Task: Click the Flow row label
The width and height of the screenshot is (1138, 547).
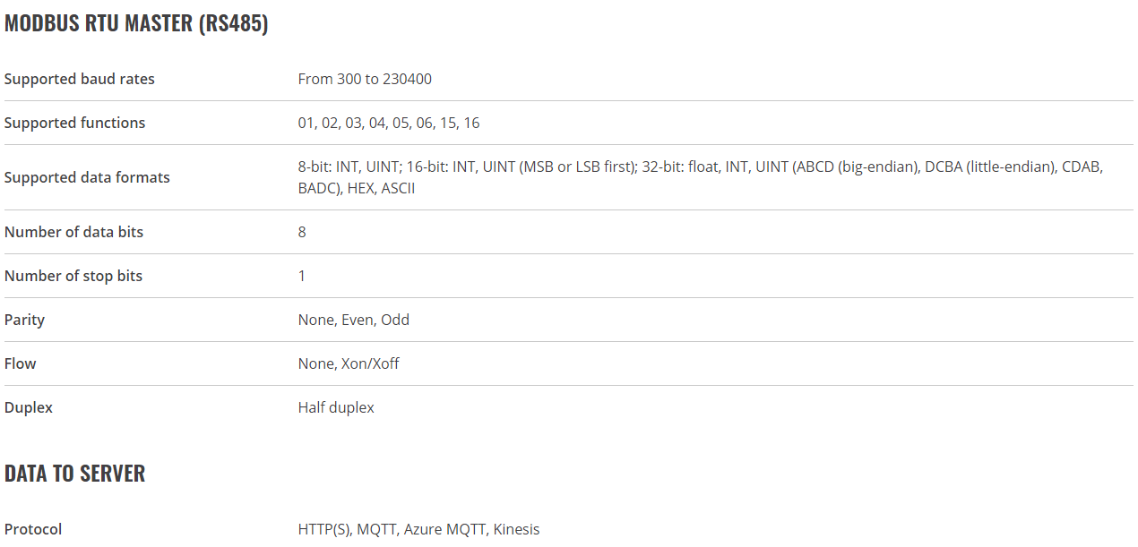Action: [x=21, y=363]
